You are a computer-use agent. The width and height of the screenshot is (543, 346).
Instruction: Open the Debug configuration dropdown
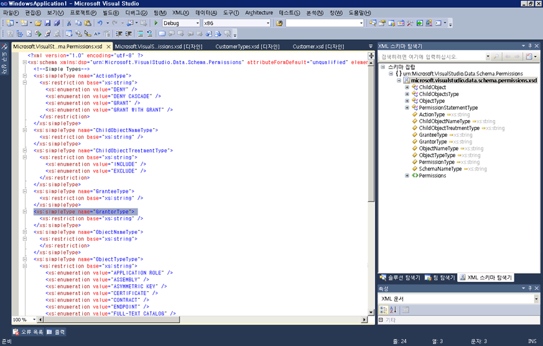click(x=182, y=23)
